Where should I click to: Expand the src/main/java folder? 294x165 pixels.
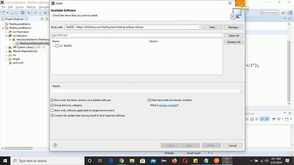[x=6, y=32]
